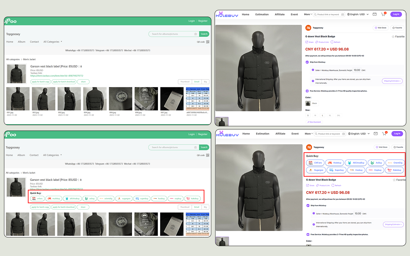The image size is (410, 256).
Task: Open QR code icon in Yupoo panel with Quick Buy
Action: pos(208,155)
